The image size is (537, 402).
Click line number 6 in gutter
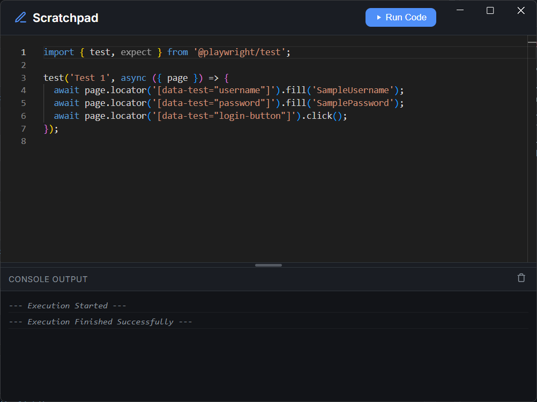(23, 116)
